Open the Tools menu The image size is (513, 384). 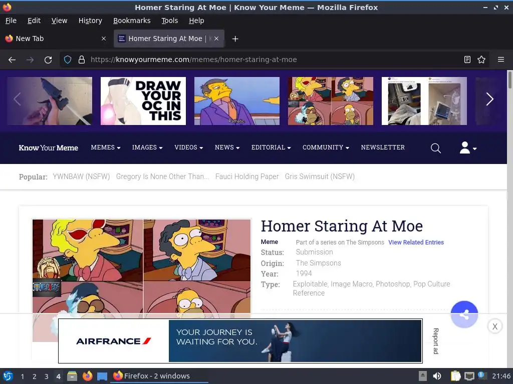click(169, 20)
